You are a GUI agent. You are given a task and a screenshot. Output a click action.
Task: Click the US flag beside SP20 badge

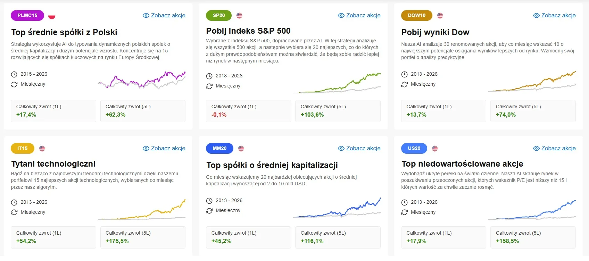(x=239, y=16)
